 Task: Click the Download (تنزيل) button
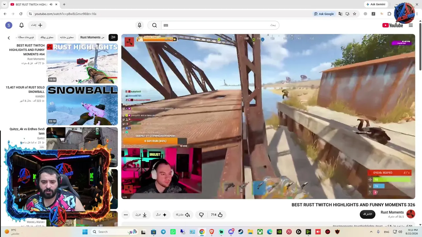(141, 215)
